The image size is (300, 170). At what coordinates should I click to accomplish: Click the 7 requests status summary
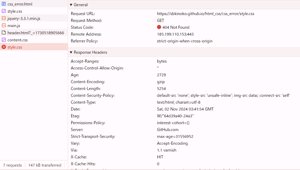pyautogui.click(x=12, y=165)
